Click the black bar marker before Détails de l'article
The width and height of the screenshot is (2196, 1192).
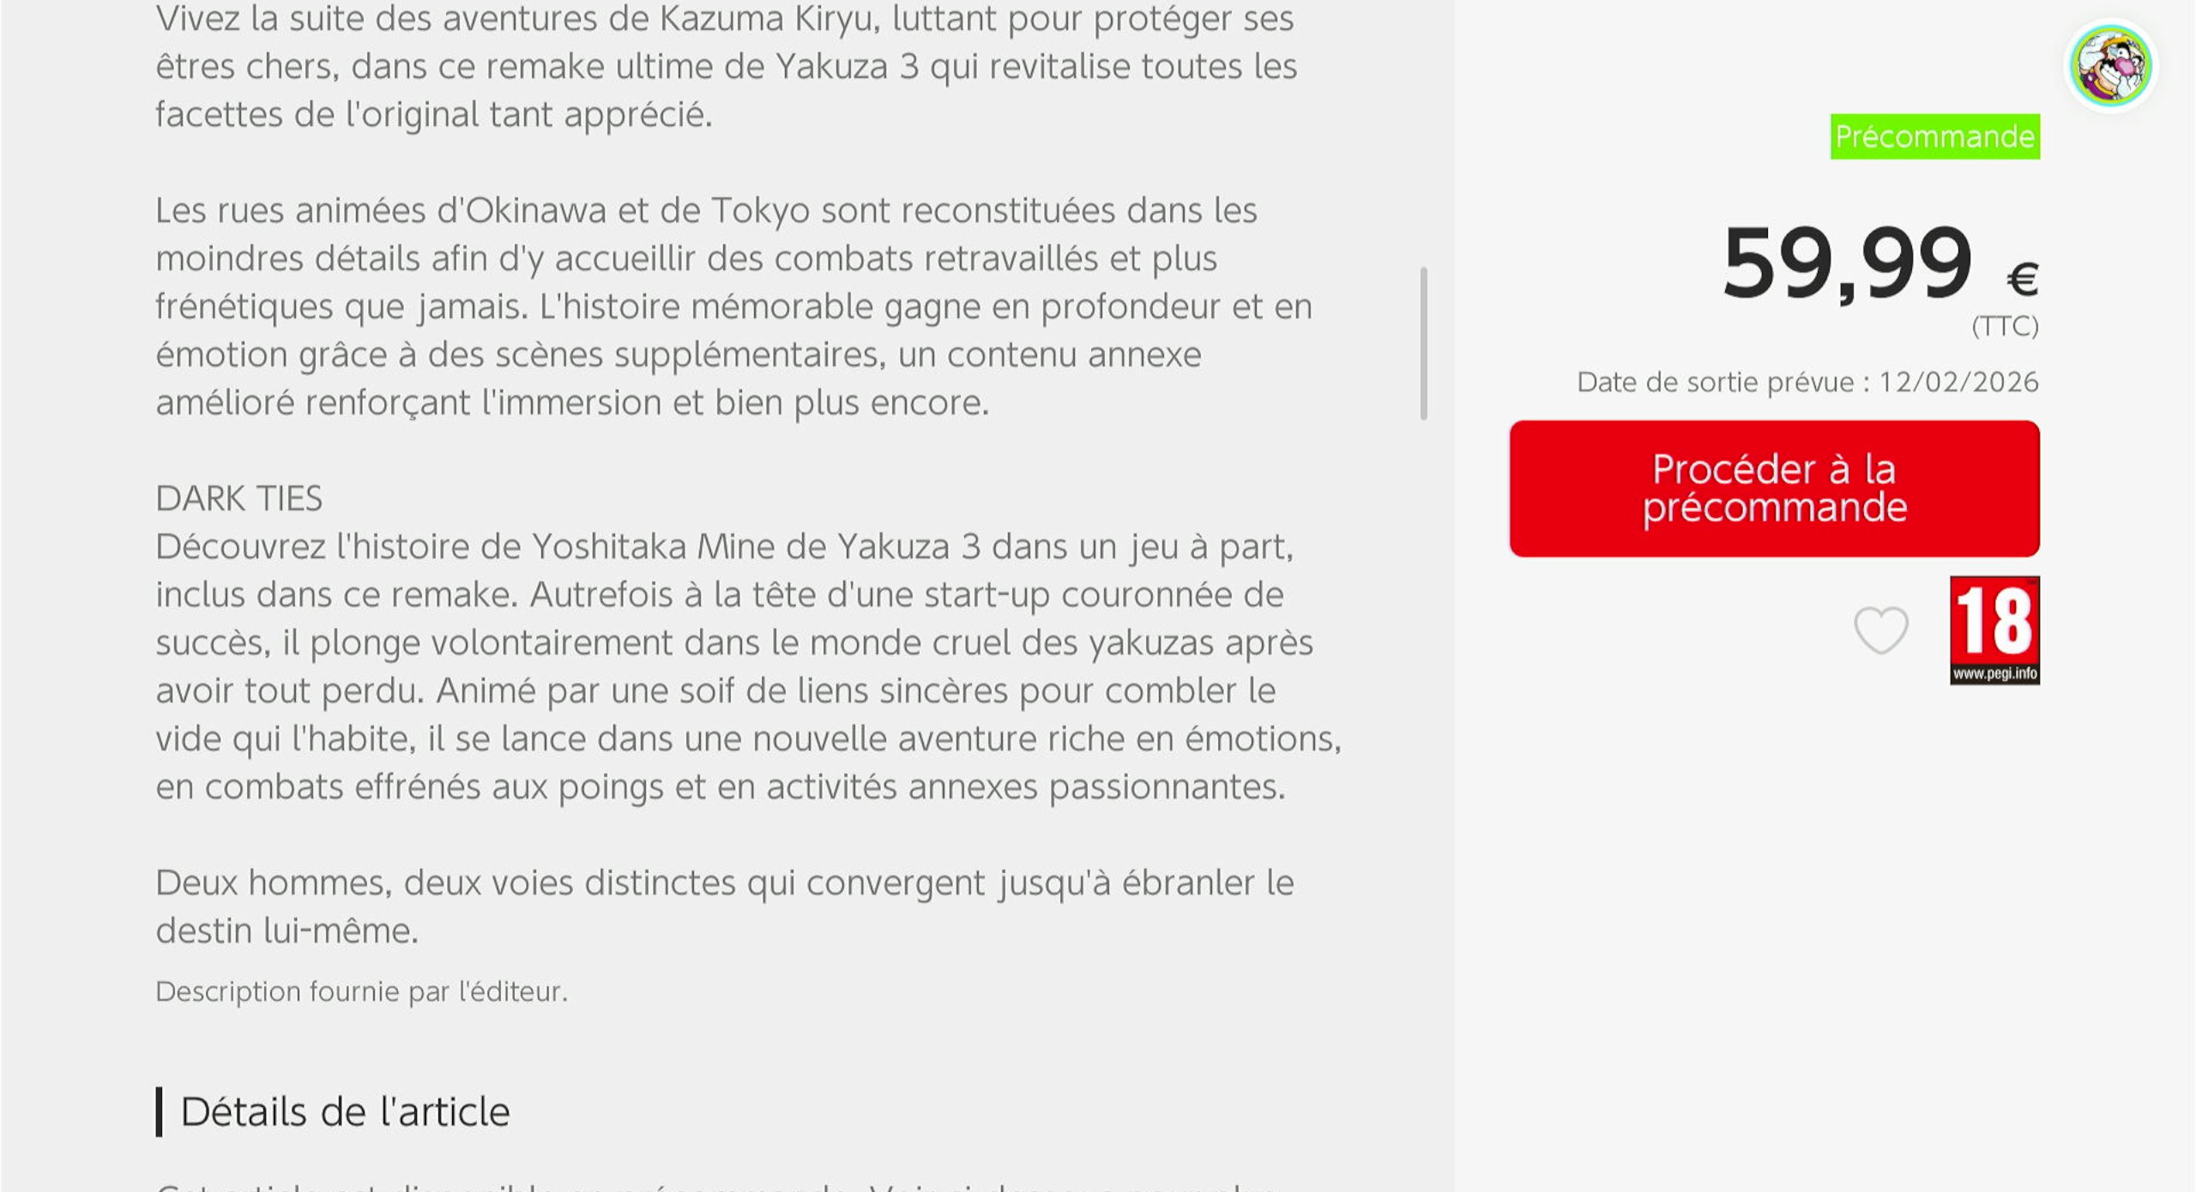160,1111
